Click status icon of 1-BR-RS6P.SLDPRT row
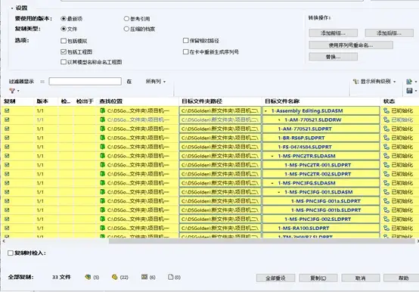419x292 pixels. [386, 138]
